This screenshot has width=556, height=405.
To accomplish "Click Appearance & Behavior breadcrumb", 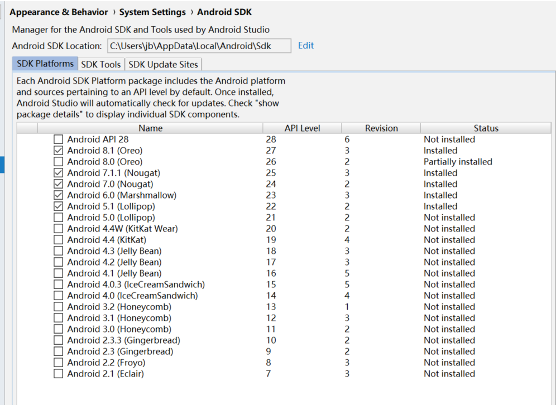I will coord(59,12).
